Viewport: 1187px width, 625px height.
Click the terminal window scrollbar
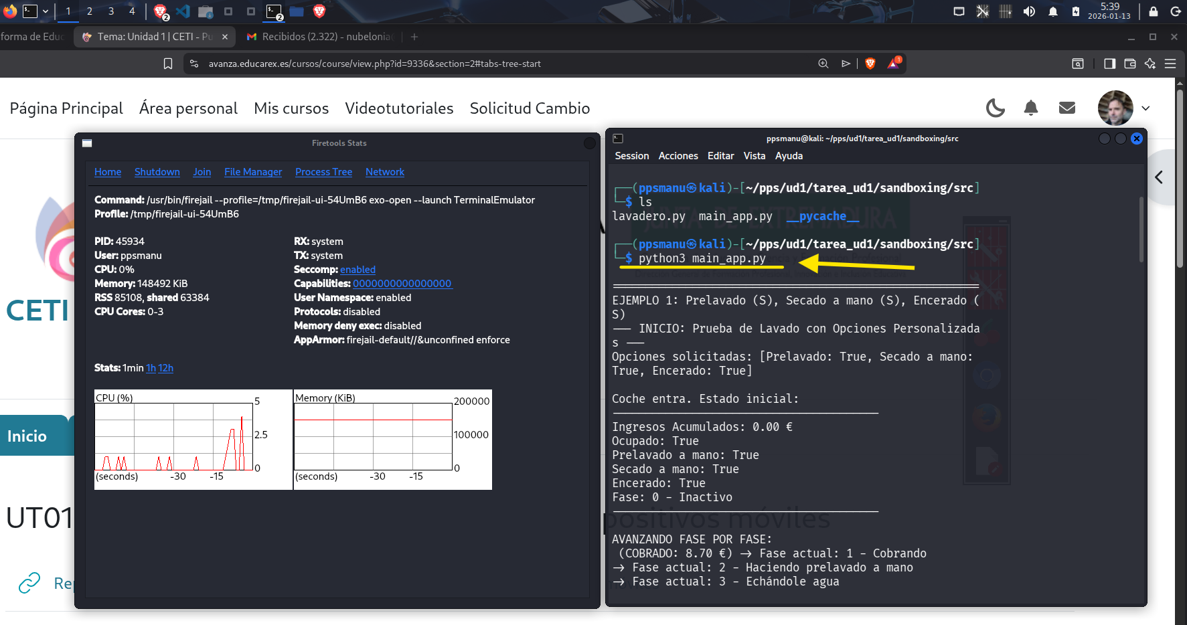pos(1141,230)
